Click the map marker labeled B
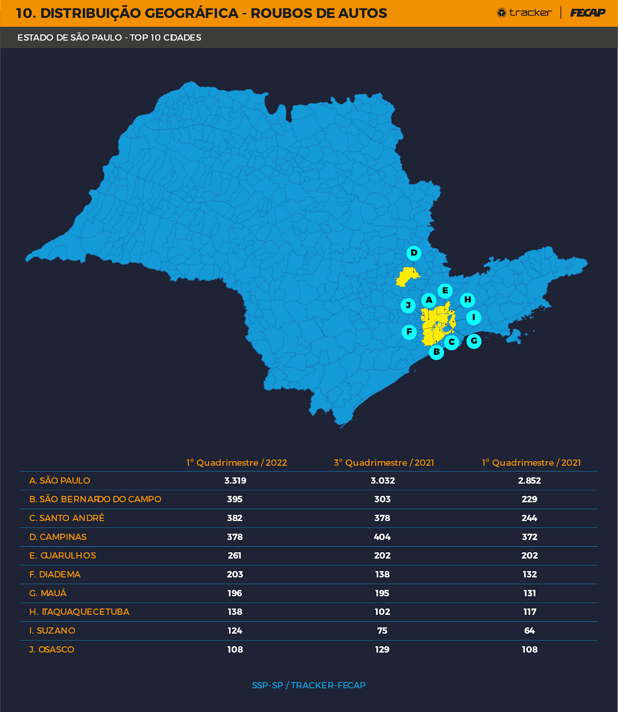 point(436,352)
